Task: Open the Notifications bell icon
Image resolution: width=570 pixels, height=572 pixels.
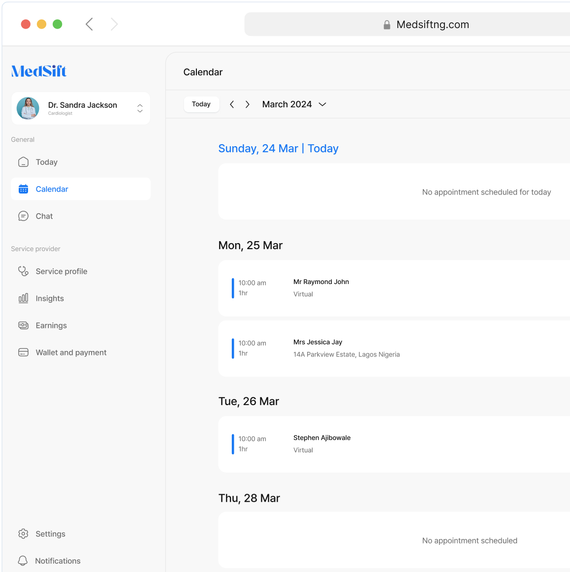Action: point(23,560)
